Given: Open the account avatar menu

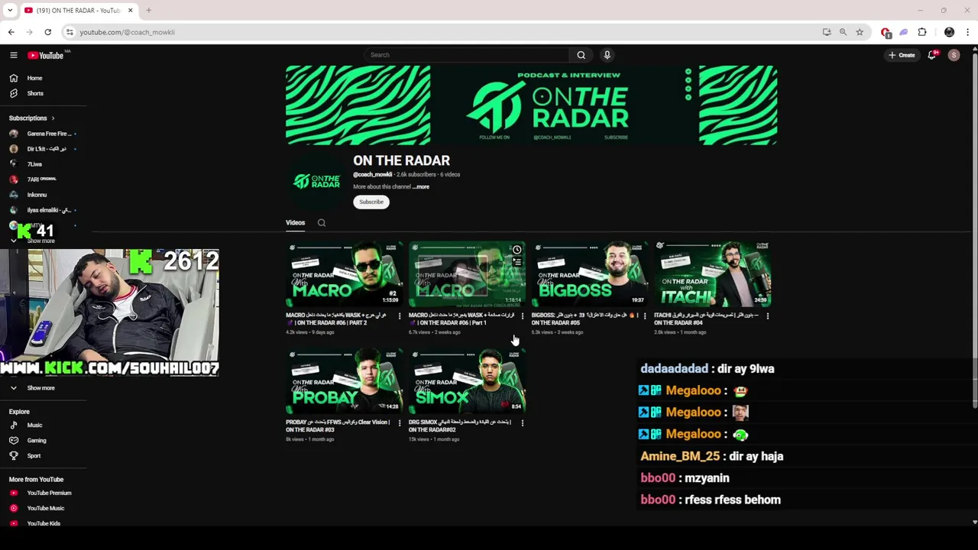Looking at the screenshot, I should click(954, 55).
